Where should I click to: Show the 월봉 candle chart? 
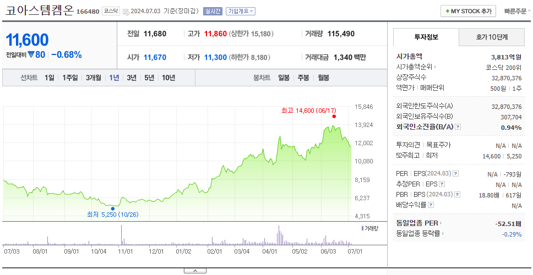pos(323,78)
